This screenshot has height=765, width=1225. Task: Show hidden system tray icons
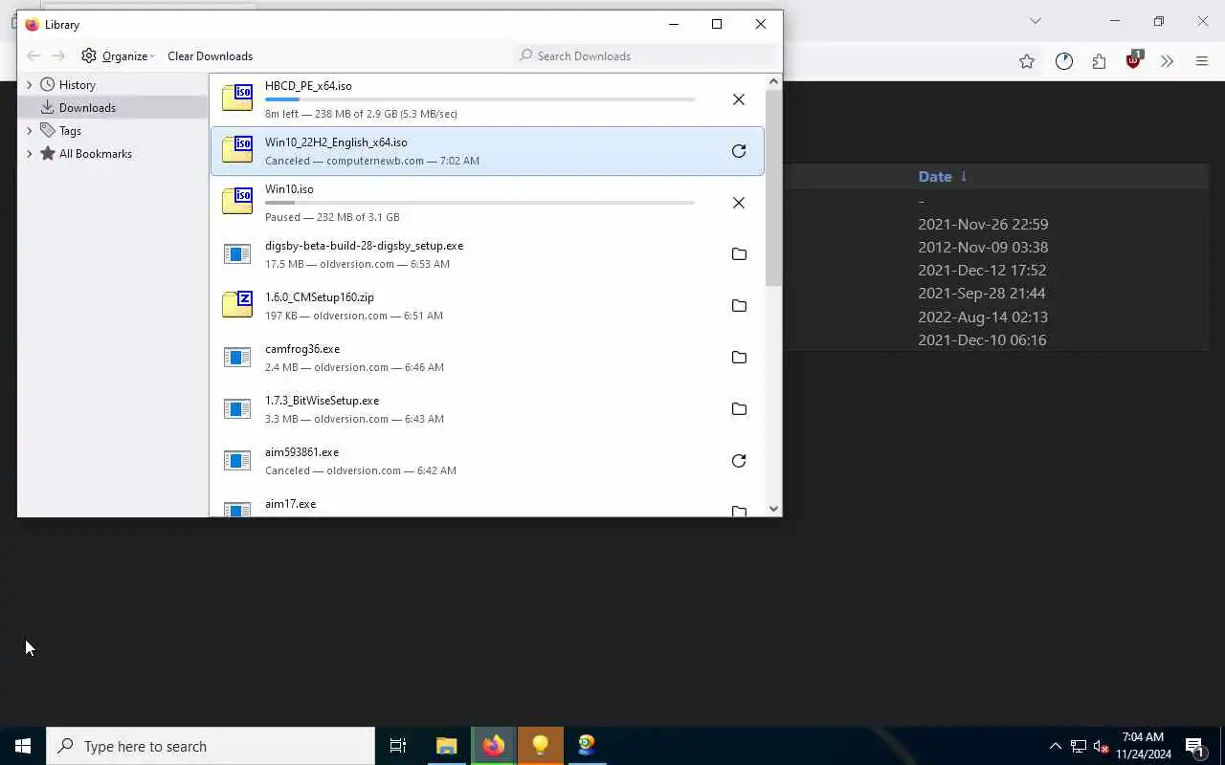1056,746
